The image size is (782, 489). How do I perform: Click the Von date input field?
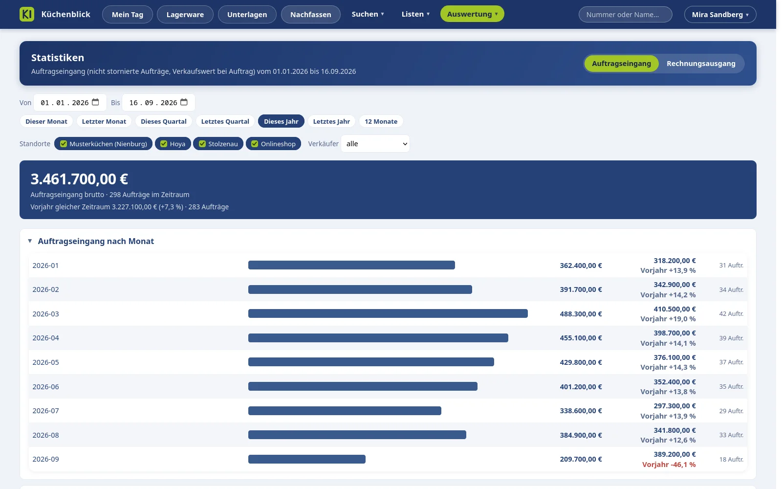point(70,103)
